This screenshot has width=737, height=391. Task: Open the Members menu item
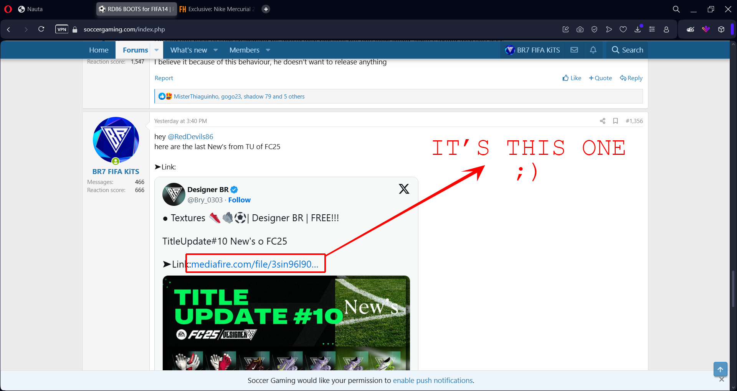tap(244, 50)
